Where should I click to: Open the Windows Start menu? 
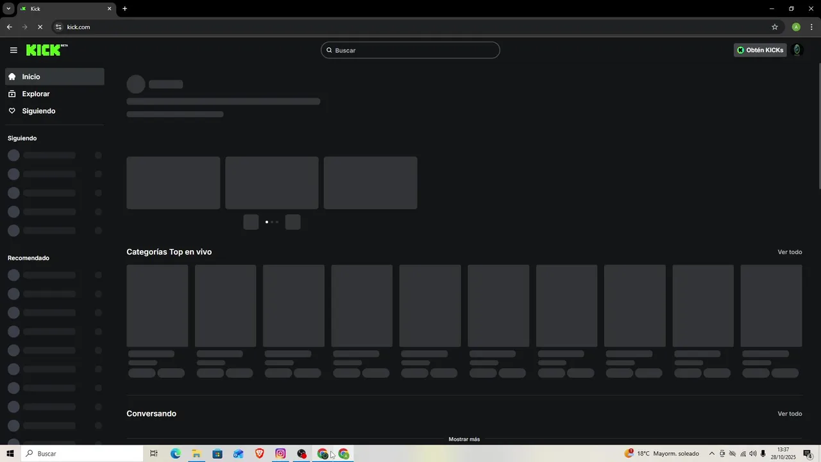point(10,454)
